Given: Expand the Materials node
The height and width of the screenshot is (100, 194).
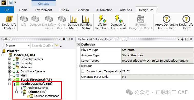Looking at the screenshot, I should tap(9, 67).
